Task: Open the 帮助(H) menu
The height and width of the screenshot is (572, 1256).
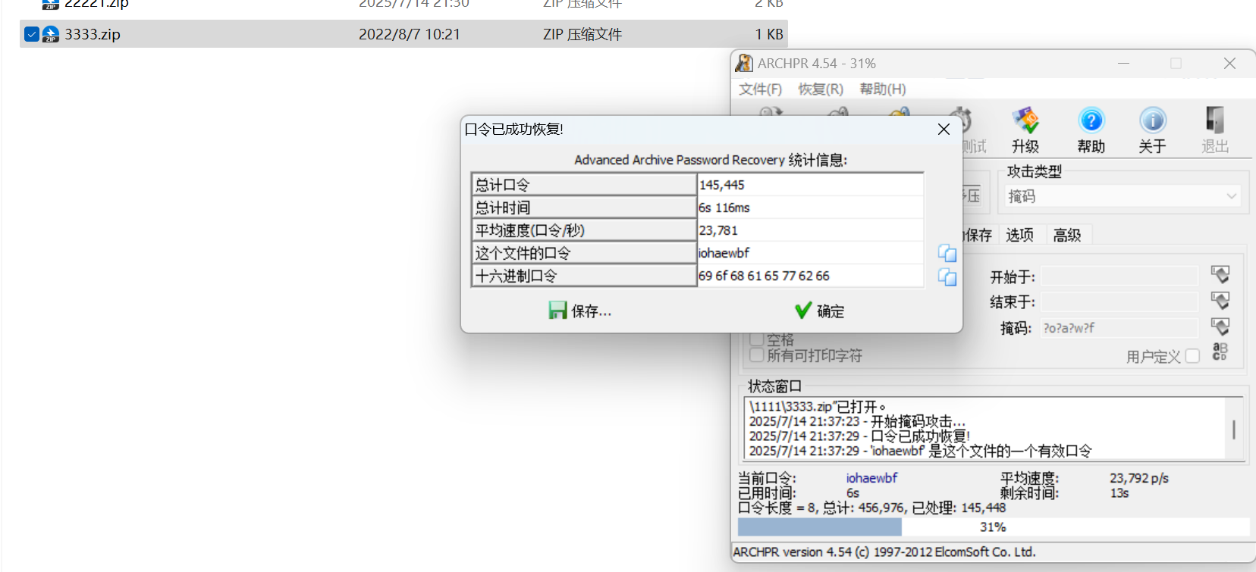Action: tap(883, 89)
